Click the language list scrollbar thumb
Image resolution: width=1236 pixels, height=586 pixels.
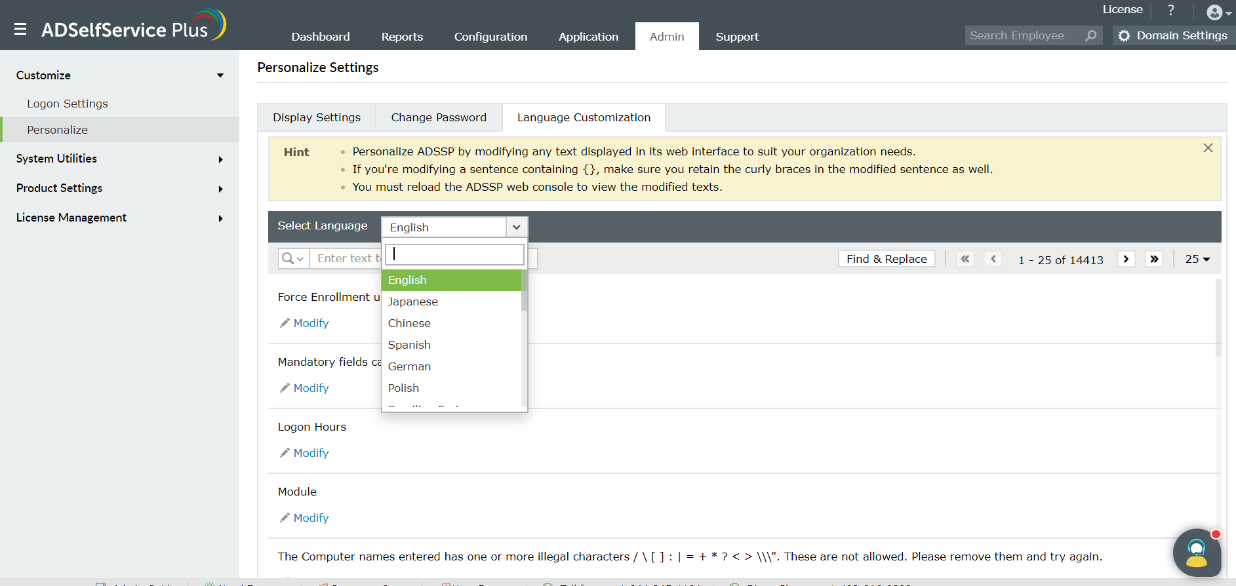pyautogui.click(x=524, y=290)
